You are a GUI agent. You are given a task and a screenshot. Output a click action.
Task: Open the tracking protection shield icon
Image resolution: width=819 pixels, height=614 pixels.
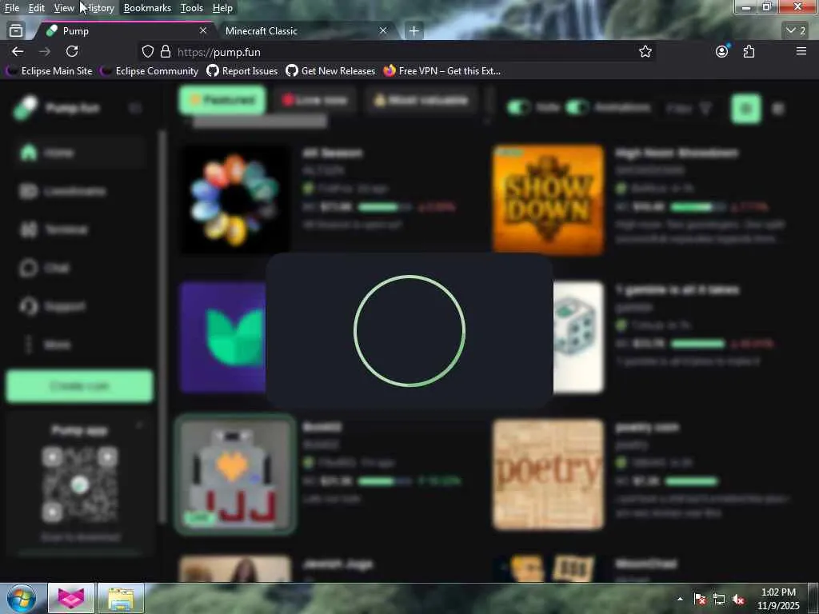coord(148,51)
